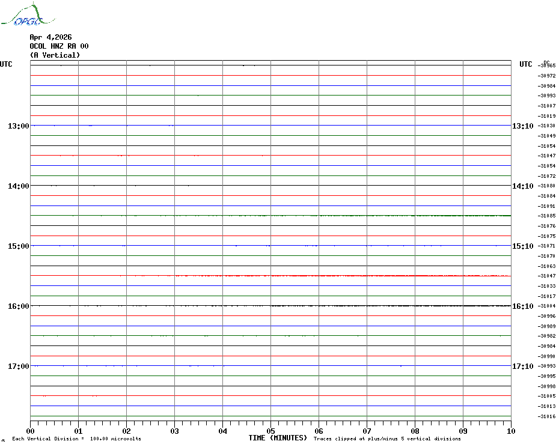Click the 10 minute tick on the time axis

tap(510, 431)
